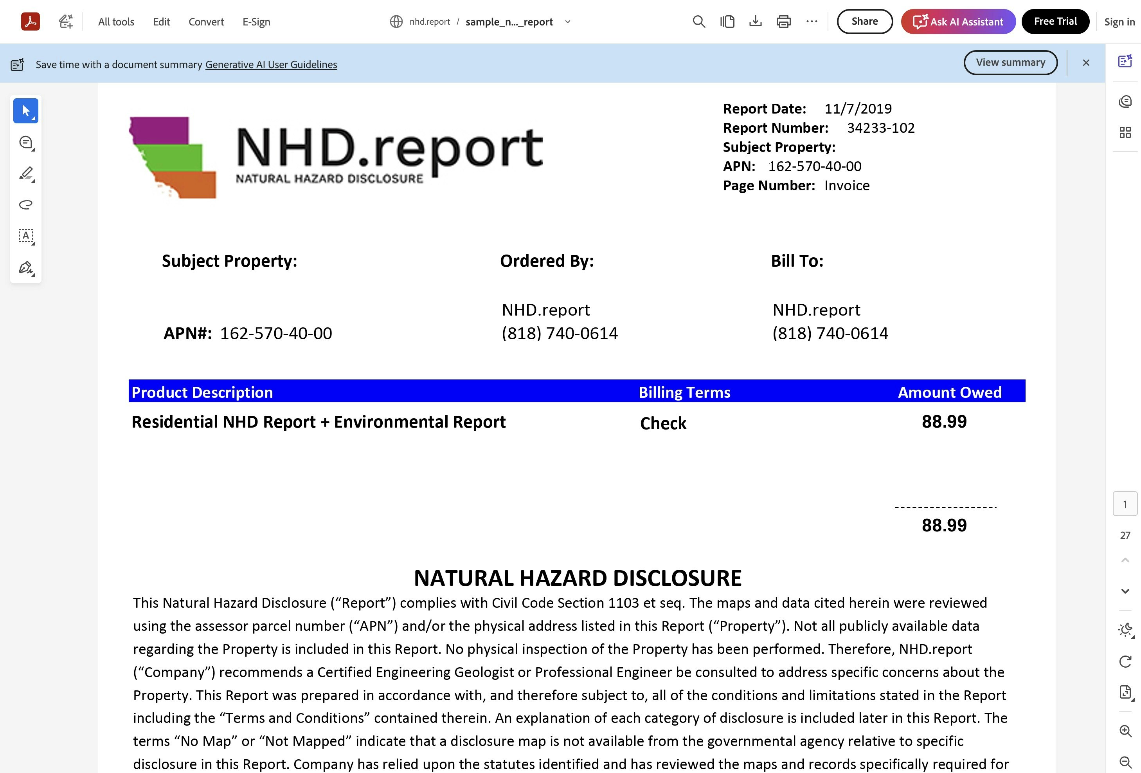Go to previous page arrow
This screenshot has width=1141, height=773.
(1125, 560)
